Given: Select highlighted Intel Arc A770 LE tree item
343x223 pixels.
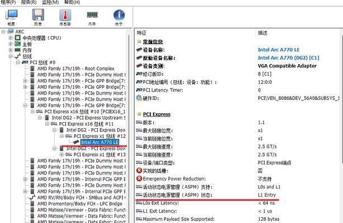Looking at the screenshot, I should [100, 142].
